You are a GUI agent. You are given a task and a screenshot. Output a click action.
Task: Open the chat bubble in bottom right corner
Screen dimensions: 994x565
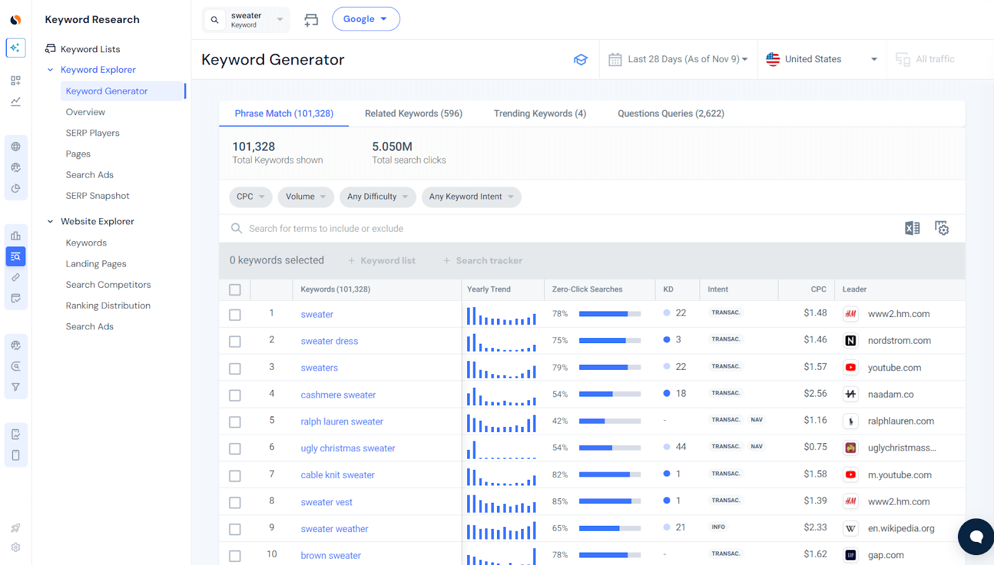click(975, 536)
